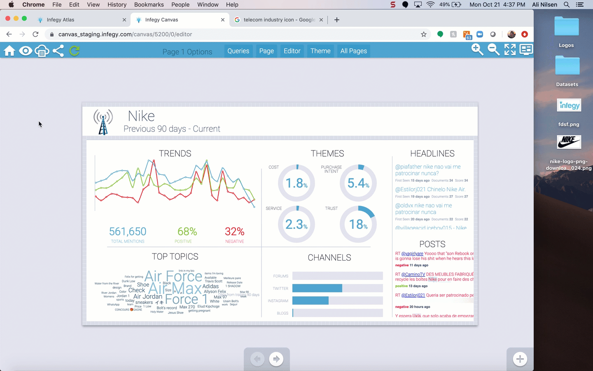Zoom out using the magnifier minus icon
The width and height of the screenshot is (593, 371).
click(493, 49)
